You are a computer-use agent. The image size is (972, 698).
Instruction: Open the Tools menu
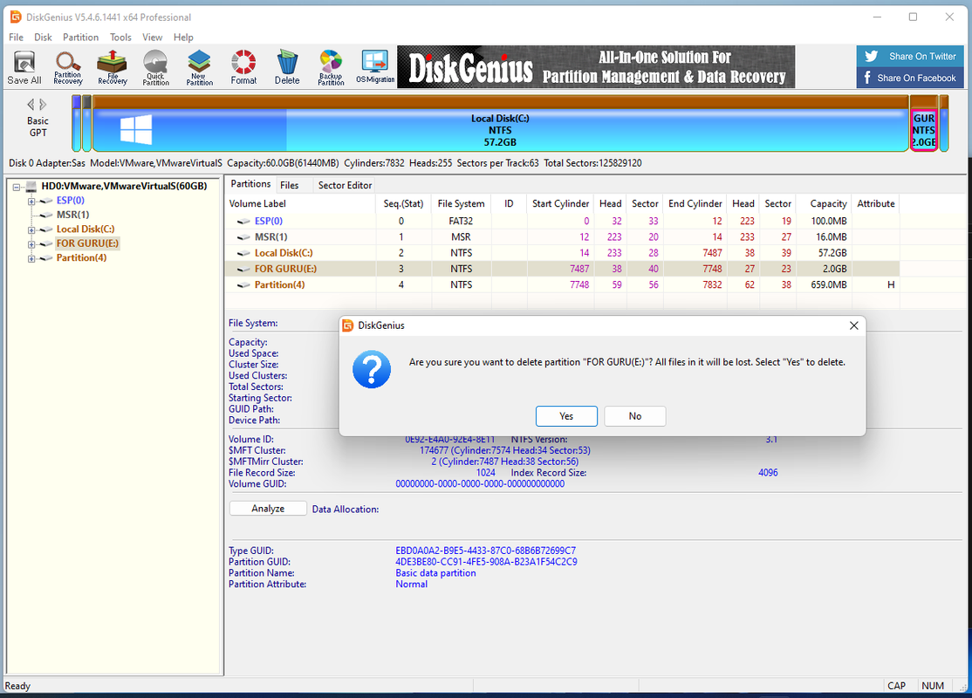click(x=120, y=38)
